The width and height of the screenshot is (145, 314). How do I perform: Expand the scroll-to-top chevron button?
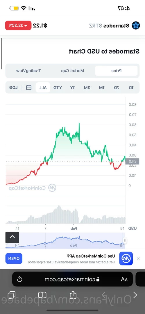12,238
